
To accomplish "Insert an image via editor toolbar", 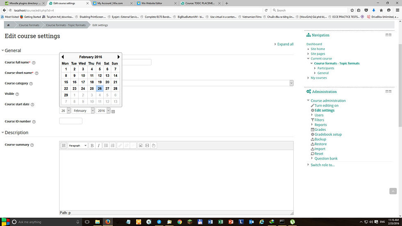I will (x=140, y=146).
